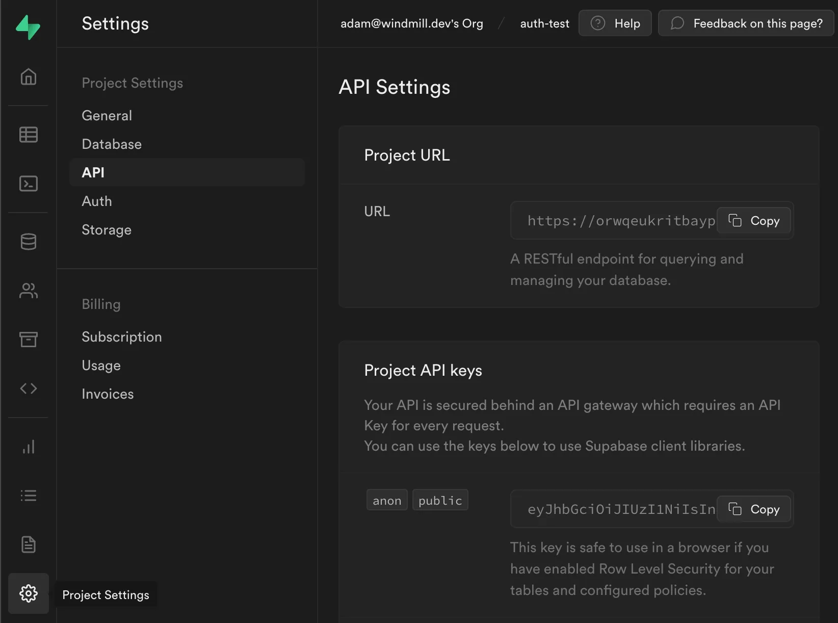The width and height of the screenshot is (838, 623).
Task: Open the SQL Editor terminal icon
Action: [28, 183]
